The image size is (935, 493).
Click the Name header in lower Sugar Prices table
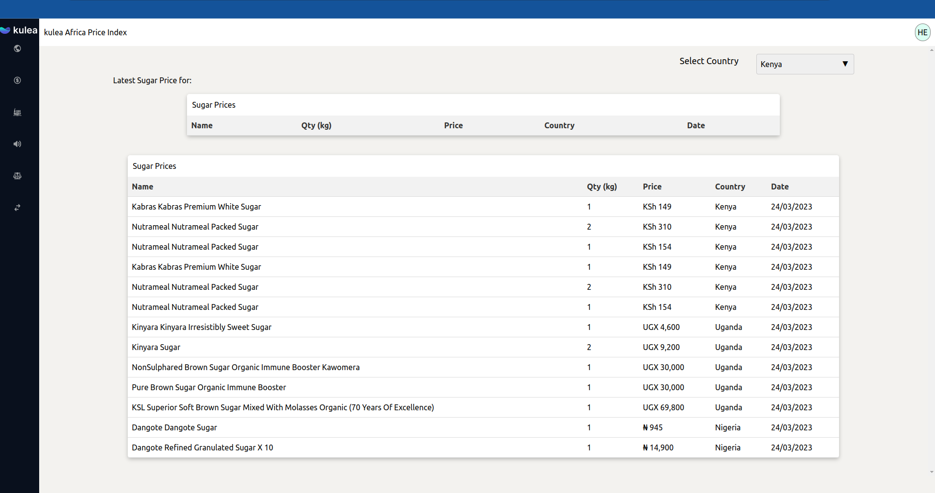(x=142, y=187)
